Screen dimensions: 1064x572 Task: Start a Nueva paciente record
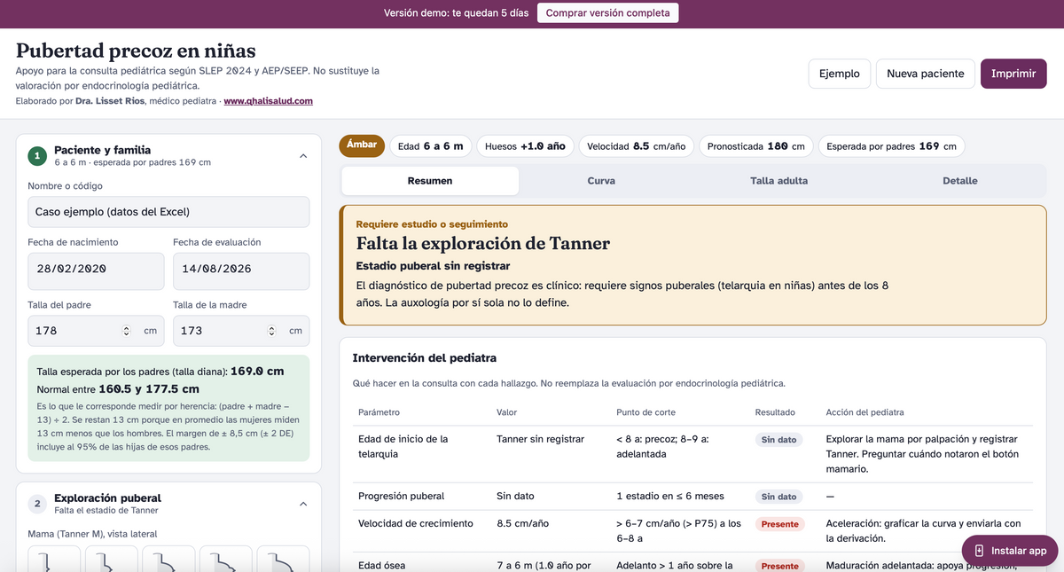pyautogui.click(x=925, y=74)
